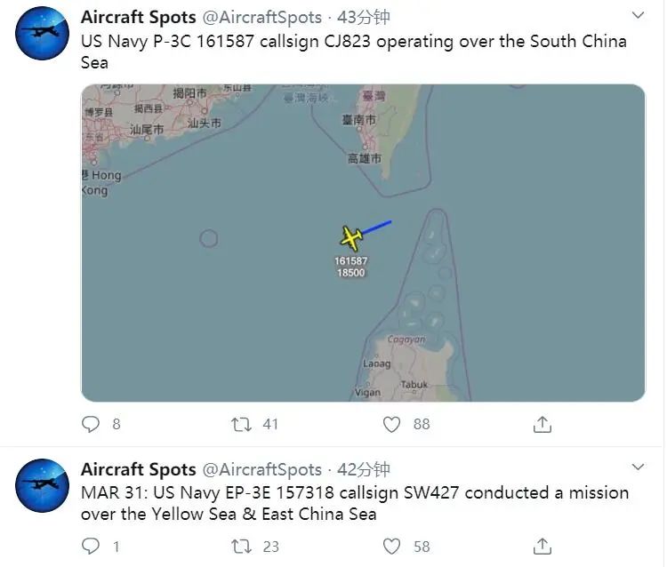Share the EP-3E 157318 tweet

(542, 546)
